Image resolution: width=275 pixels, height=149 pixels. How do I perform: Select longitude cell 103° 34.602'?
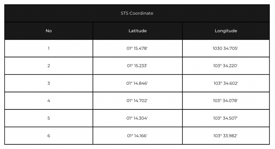(x=226, y=83)
